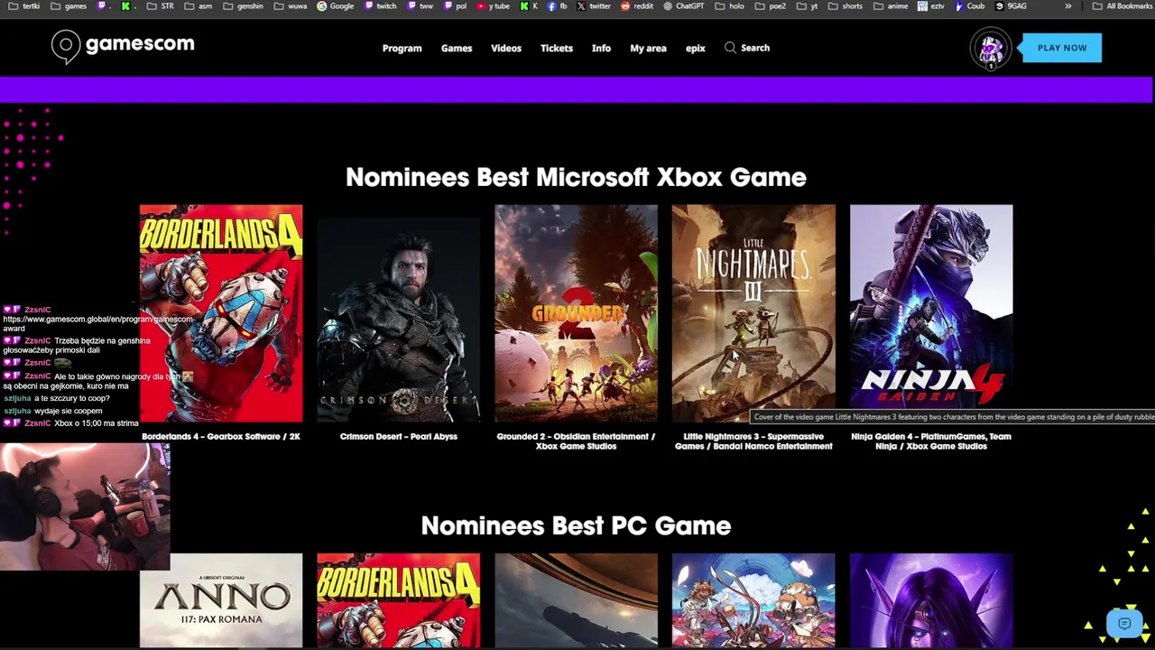The width and height of the screenshot is (1155, 650).
Task: Open the tertki bookmark folder
Action: tap(24, 6)
